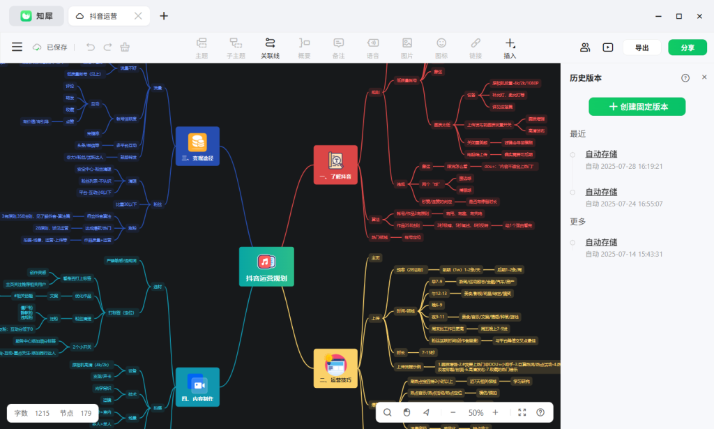Select the 完播率 node
Screen dimensions: 714x429
click(x=93, y=133)
